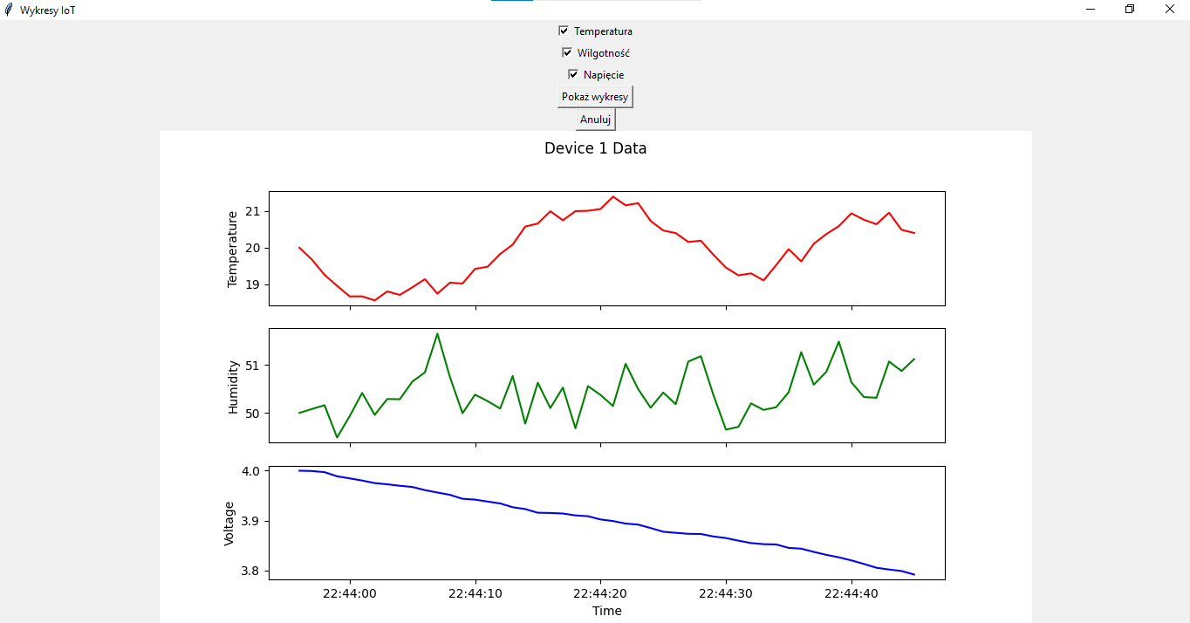This screenshot has height=623, width=1190.
Task: Click the Device 1 Data chart title
Action: click(x=596, y=148)
